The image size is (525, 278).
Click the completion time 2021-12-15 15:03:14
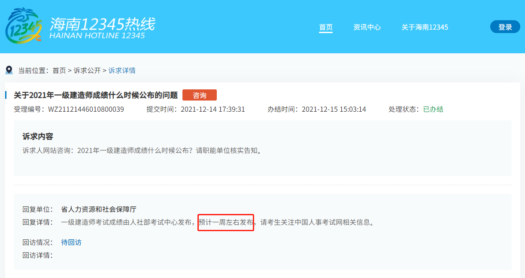334,109
